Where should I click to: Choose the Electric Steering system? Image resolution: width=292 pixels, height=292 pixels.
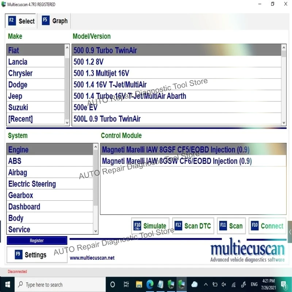(x=50, y=184)
